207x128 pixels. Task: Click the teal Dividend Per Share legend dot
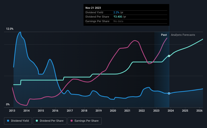pos(37,121)
